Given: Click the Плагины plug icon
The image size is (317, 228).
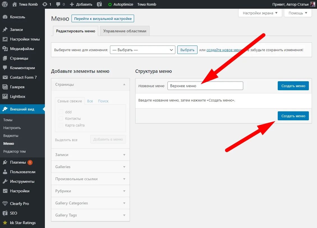Looking at the screenshot, I should (x=5, y=162).
